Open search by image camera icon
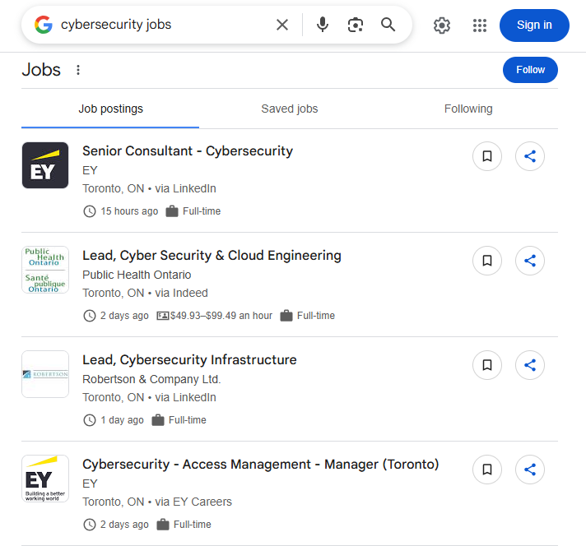This screenshot has height=546, width=586. [x=355, y=25]
